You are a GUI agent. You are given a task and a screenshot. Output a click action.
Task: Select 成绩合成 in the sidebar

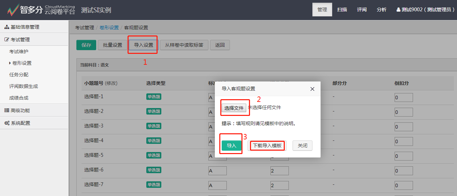click(19, 98)
